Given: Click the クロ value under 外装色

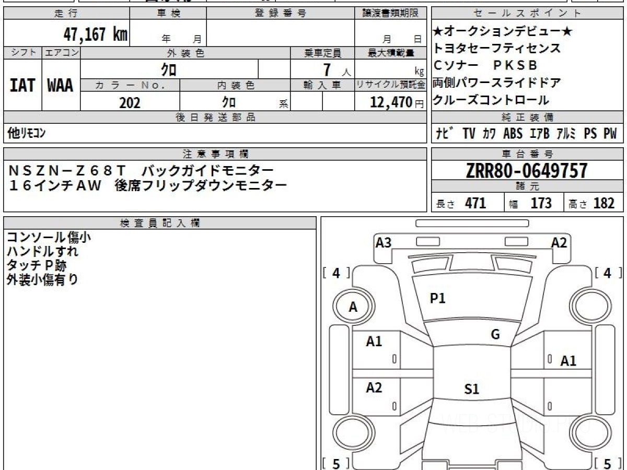Looking at the screenshot, I should (169, 69).
